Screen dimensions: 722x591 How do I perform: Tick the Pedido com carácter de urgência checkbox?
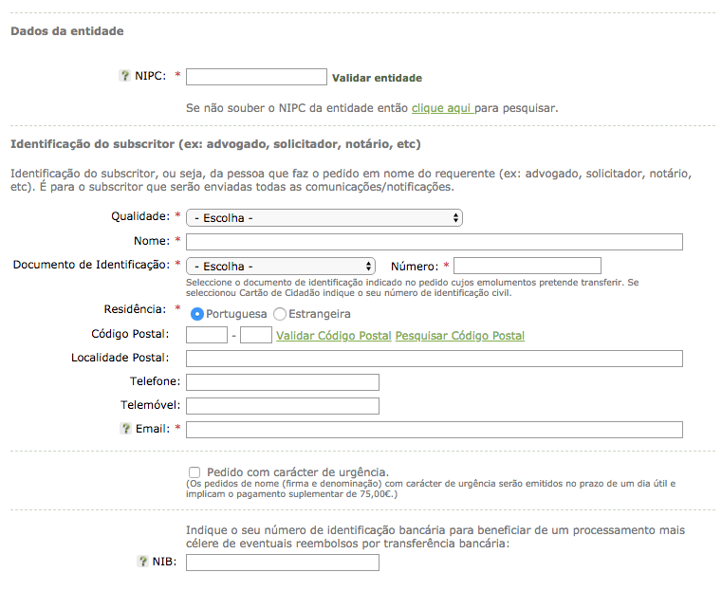pos(194,472)
